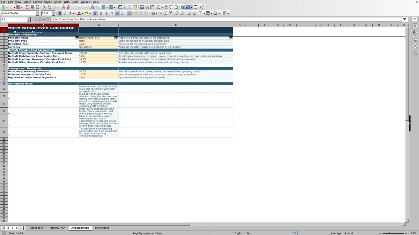The height and width of the screenshot is (235, 419).
Task: Click Sort Ascending icon
Action: (125, 7)
